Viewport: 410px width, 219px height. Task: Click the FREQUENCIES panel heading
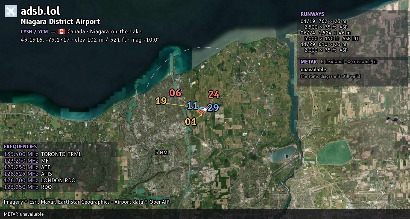coord(20,147)
